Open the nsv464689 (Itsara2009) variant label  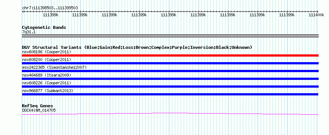(47, 75)
